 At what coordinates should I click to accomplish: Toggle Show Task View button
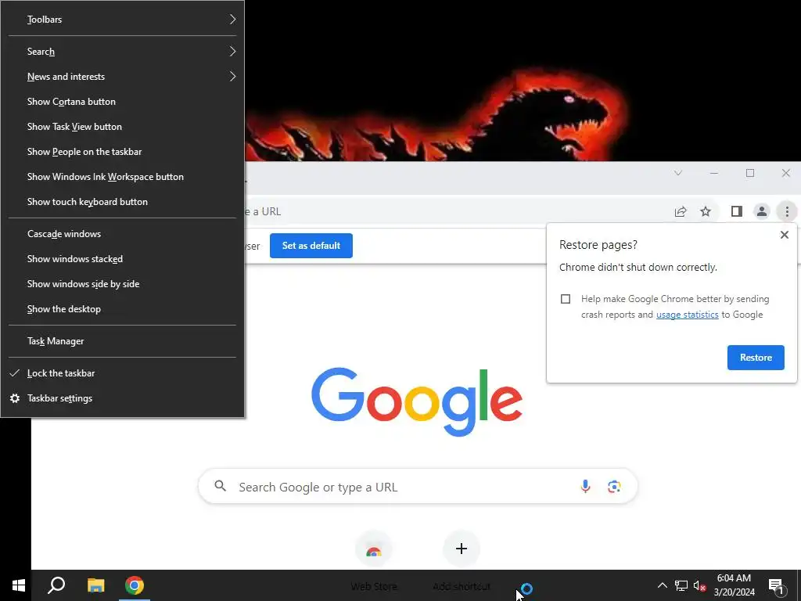(x=123, y=127)
